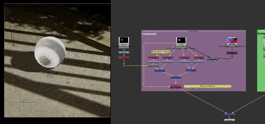The image size is (265, 124).
Task: Select the Merge (plus) node above Copy1
Action: [x=176, y=77]
